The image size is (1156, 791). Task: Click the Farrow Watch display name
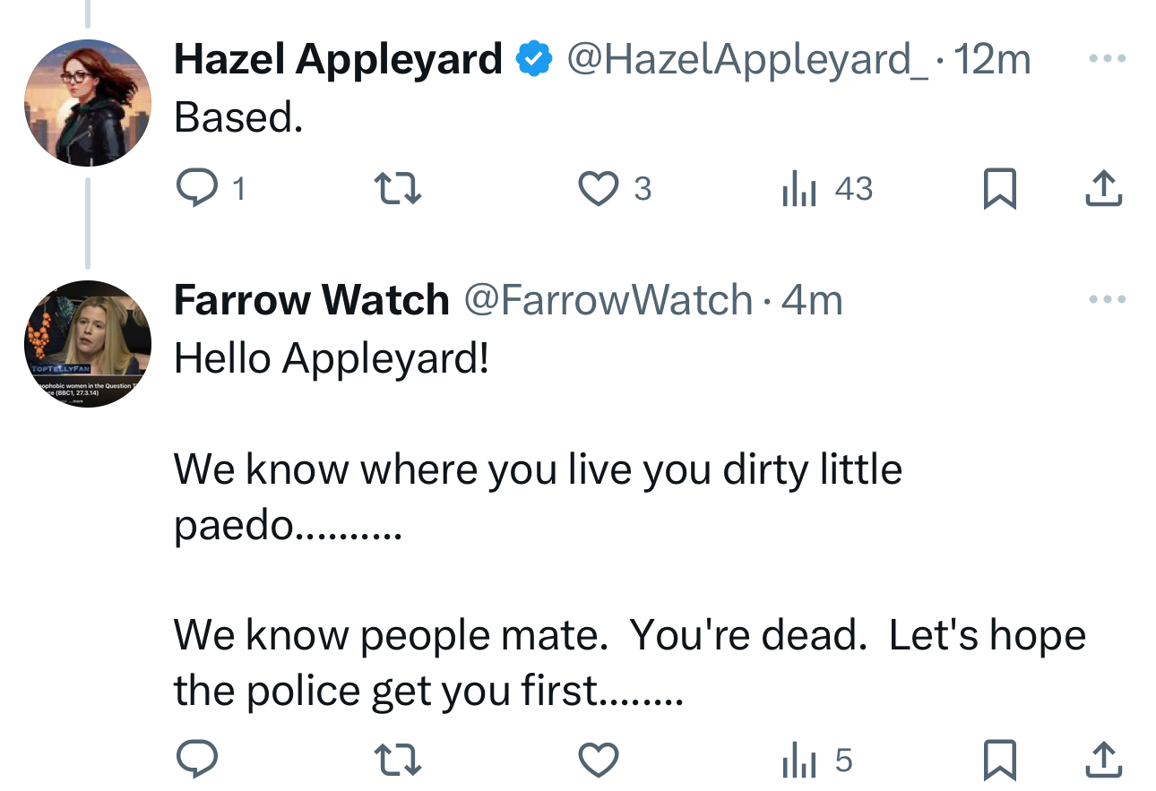[311, 299]
